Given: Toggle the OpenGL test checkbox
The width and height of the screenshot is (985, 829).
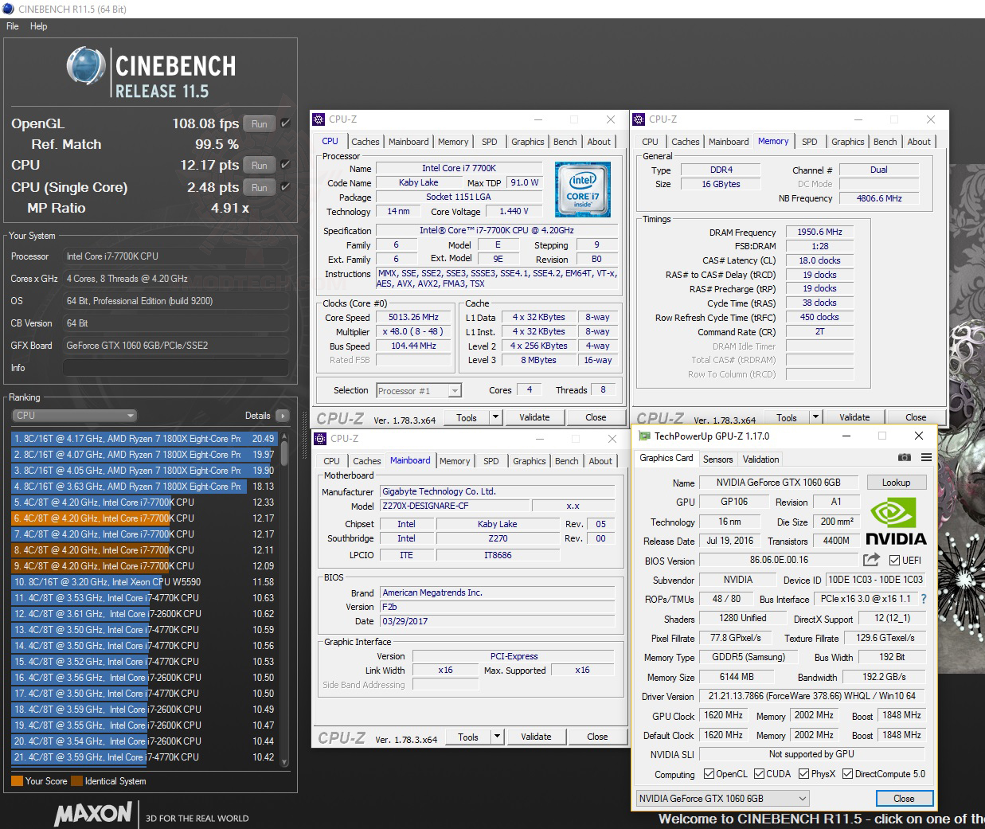Looking at the screenshot, I should (285, 123).
